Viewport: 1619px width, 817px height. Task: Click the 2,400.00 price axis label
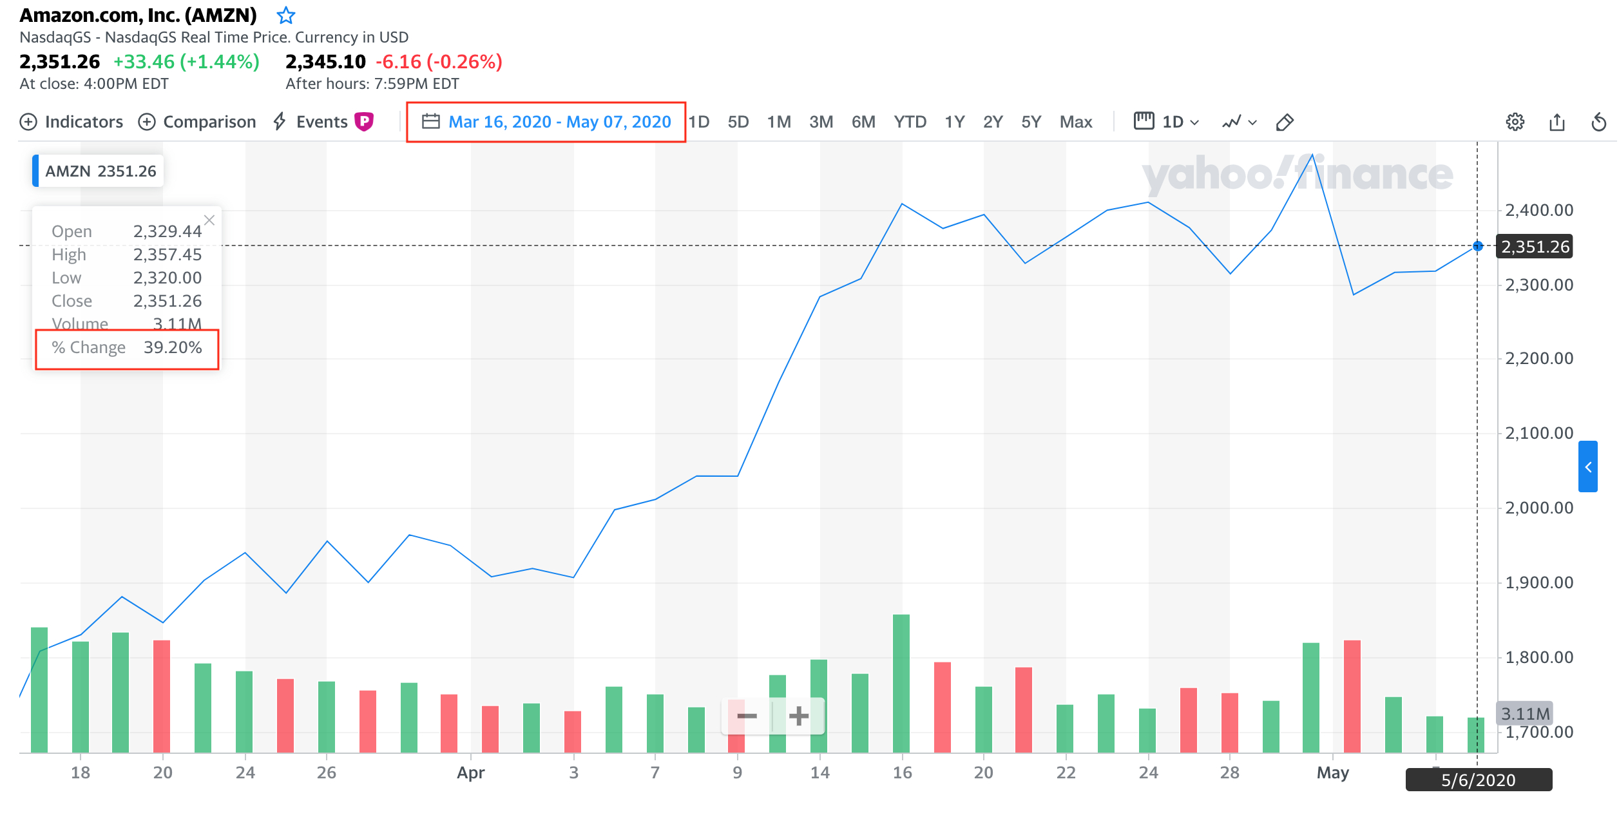pyautogui.click(x=1539, y=210)
